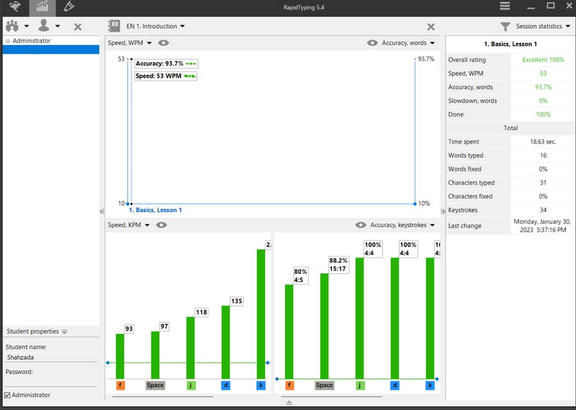Screen dimensions: 576x410
Task: Click the blue d key label in speed chart
Action: pos(226,385)
